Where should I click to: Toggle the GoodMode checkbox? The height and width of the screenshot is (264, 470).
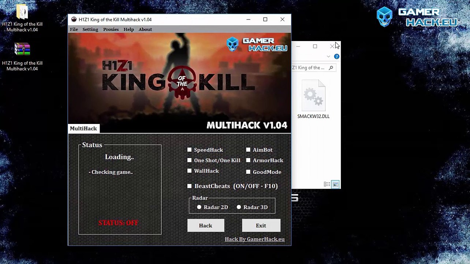(248, 172)
